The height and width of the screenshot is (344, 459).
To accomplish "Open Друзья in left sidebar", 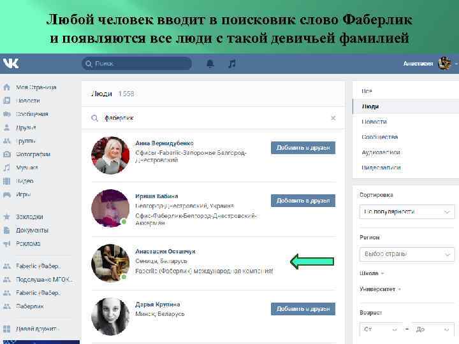I will click(x=25, y=127).
